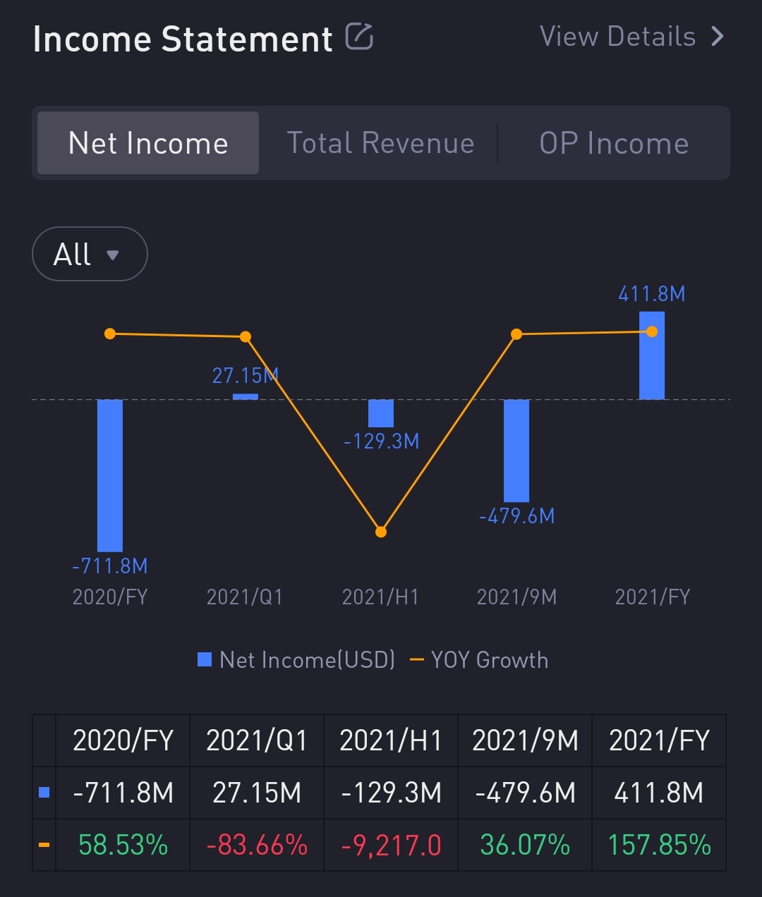
Task: Expand the All period dropdown
Action: point(90,254)
